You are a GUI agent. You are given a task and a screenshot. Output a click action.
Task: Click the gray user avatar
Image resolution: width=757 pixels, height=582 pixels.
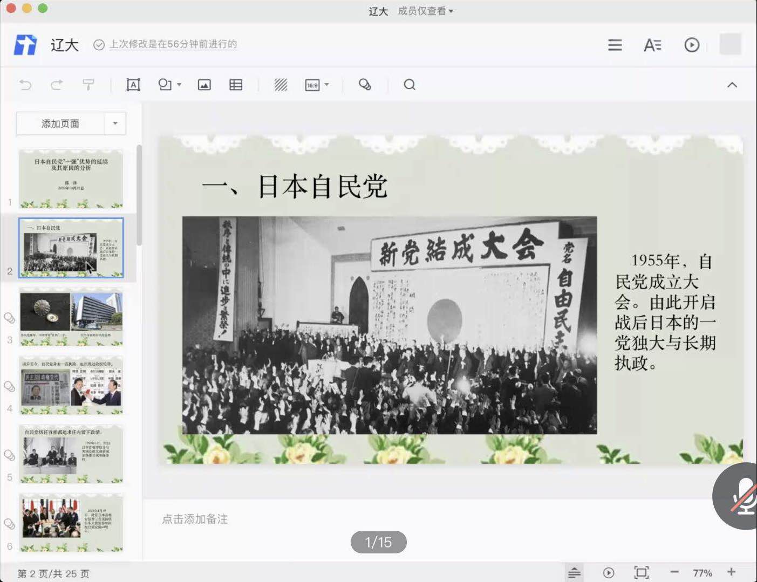point(730,44)
